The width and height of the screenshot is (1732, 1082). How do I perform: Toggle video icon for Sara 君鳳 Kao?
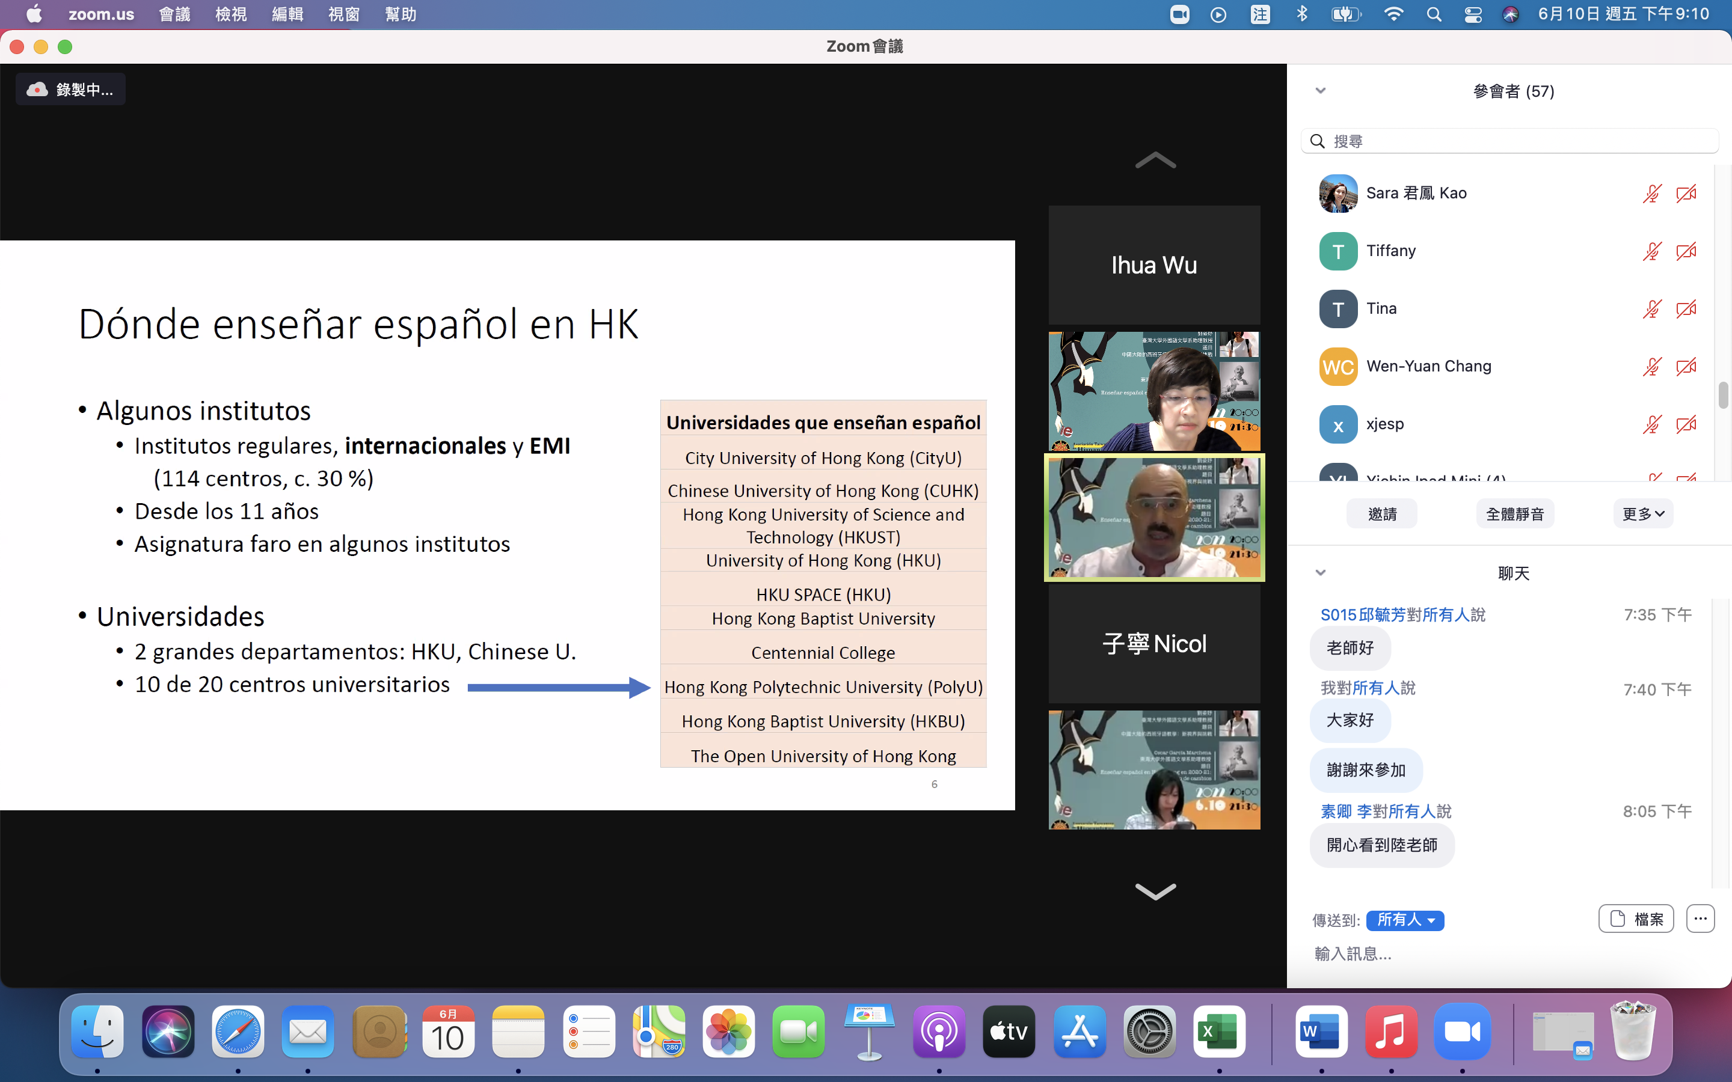click(1686, 193)
